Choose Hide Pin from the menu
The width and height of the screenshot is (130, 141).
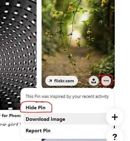click(36, 107)
